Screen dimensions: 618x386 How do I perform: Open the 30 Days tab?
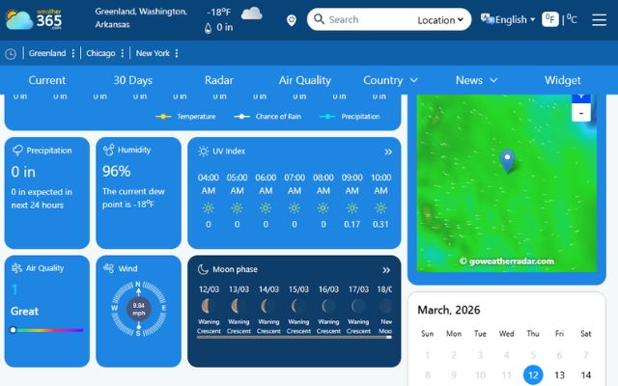click(133, 80)
